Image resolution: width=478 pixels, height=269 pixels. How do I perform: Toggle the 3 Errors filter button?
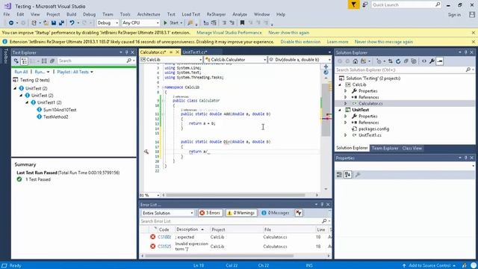tap(211, 213)
